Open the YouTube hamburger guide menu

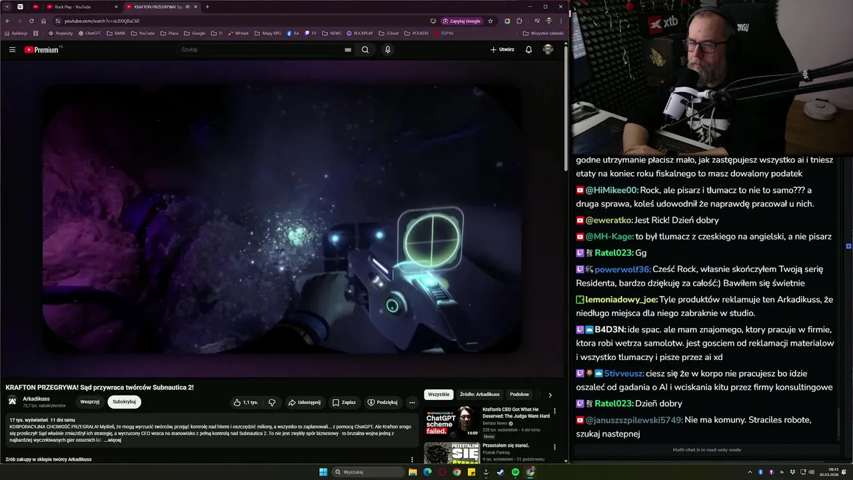pos(12,49)
